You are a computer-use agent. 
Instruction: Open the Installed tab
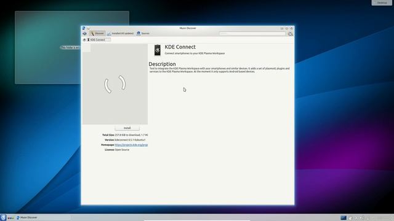[x=121, y=33]
